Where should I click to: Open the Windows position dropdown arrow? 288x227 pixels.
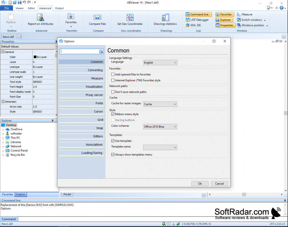tap(267, 26)
